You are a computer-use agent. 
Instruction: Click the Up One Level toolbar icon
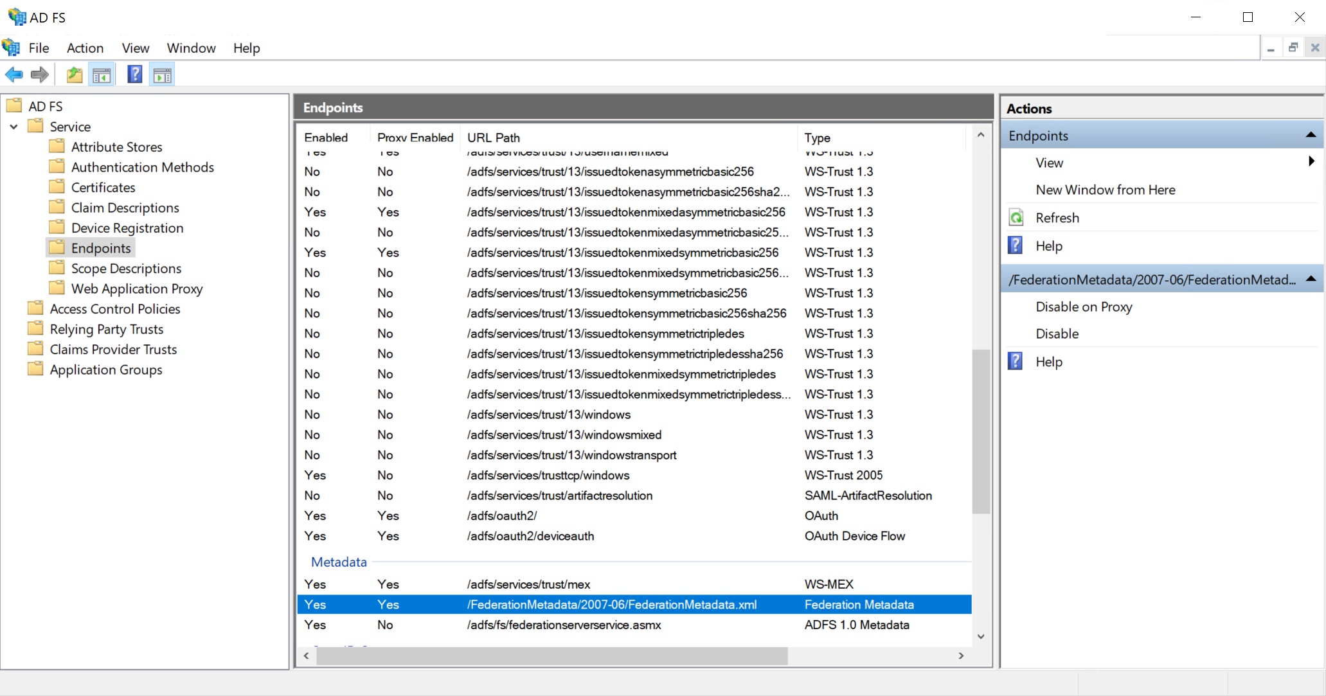tap(75, 75)
